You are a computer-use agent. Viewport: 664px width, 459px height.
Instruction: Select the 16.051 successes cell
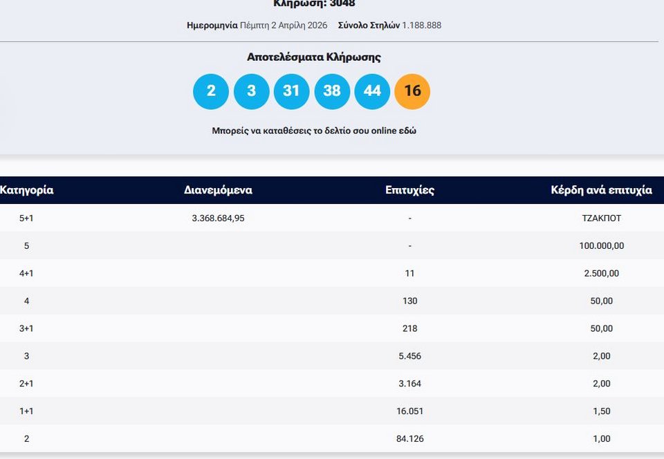409,411
